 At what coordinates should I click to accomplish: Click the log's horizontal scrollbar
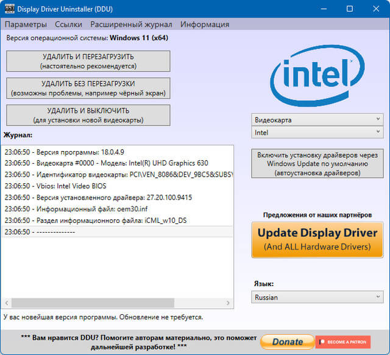(x=110, y=303)
